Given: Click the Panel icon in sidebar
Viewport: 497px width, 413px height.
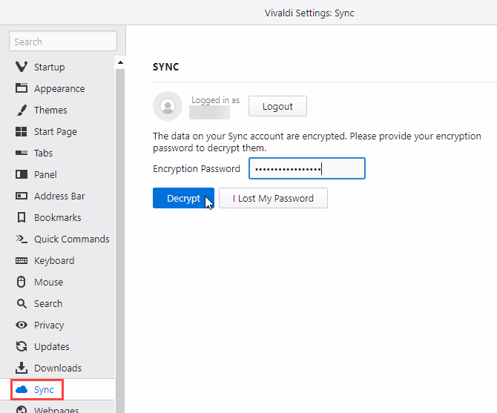Looking at the screenshot, I should pyautogui.click(x=22, y=174).
